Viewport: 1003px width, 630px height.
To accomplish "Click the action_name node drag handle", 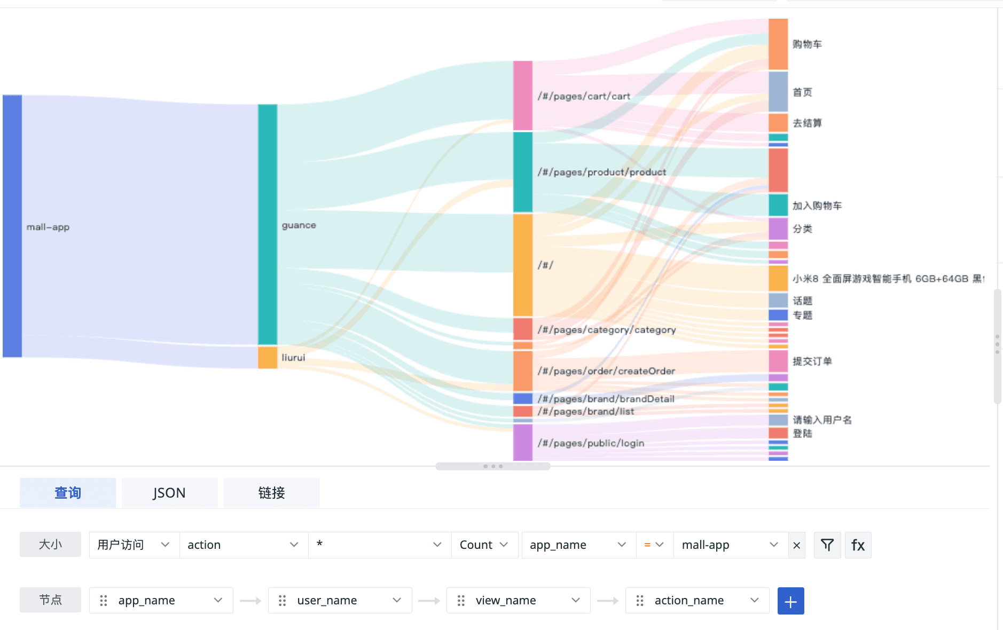I will tap(640, 601).
